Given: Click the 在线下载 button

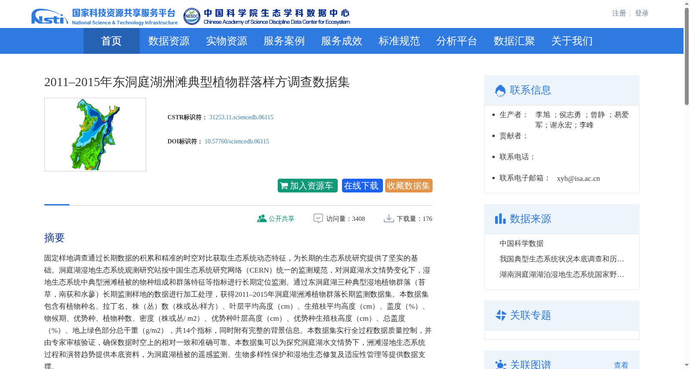Looking at the screenshot, I should click(362, 186).
